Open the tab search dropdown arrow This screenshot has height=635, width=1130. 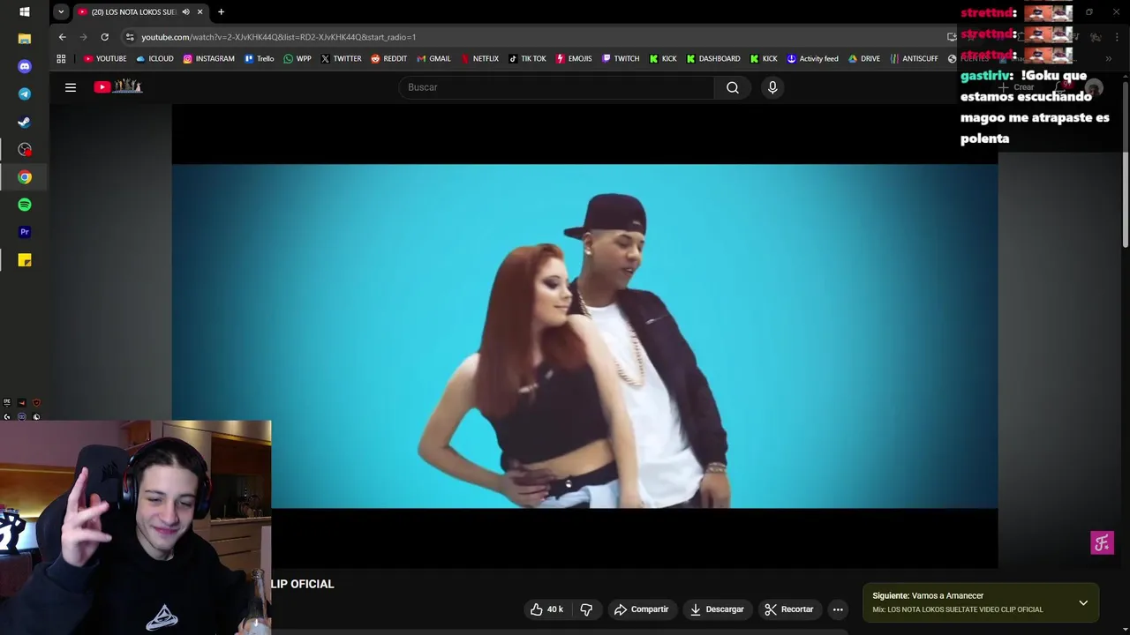tap(60, 12)
